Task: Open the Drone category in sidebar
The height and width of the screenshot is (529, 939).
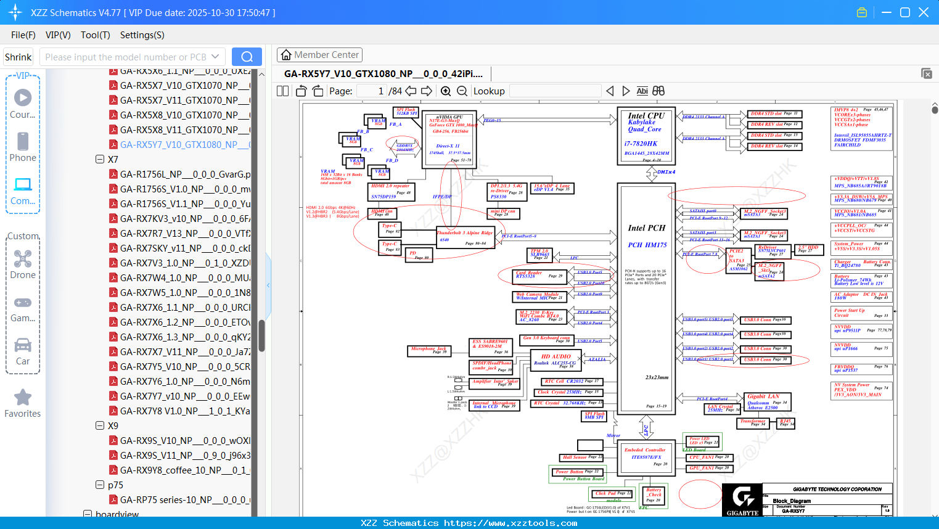Action: coord(23,264)
